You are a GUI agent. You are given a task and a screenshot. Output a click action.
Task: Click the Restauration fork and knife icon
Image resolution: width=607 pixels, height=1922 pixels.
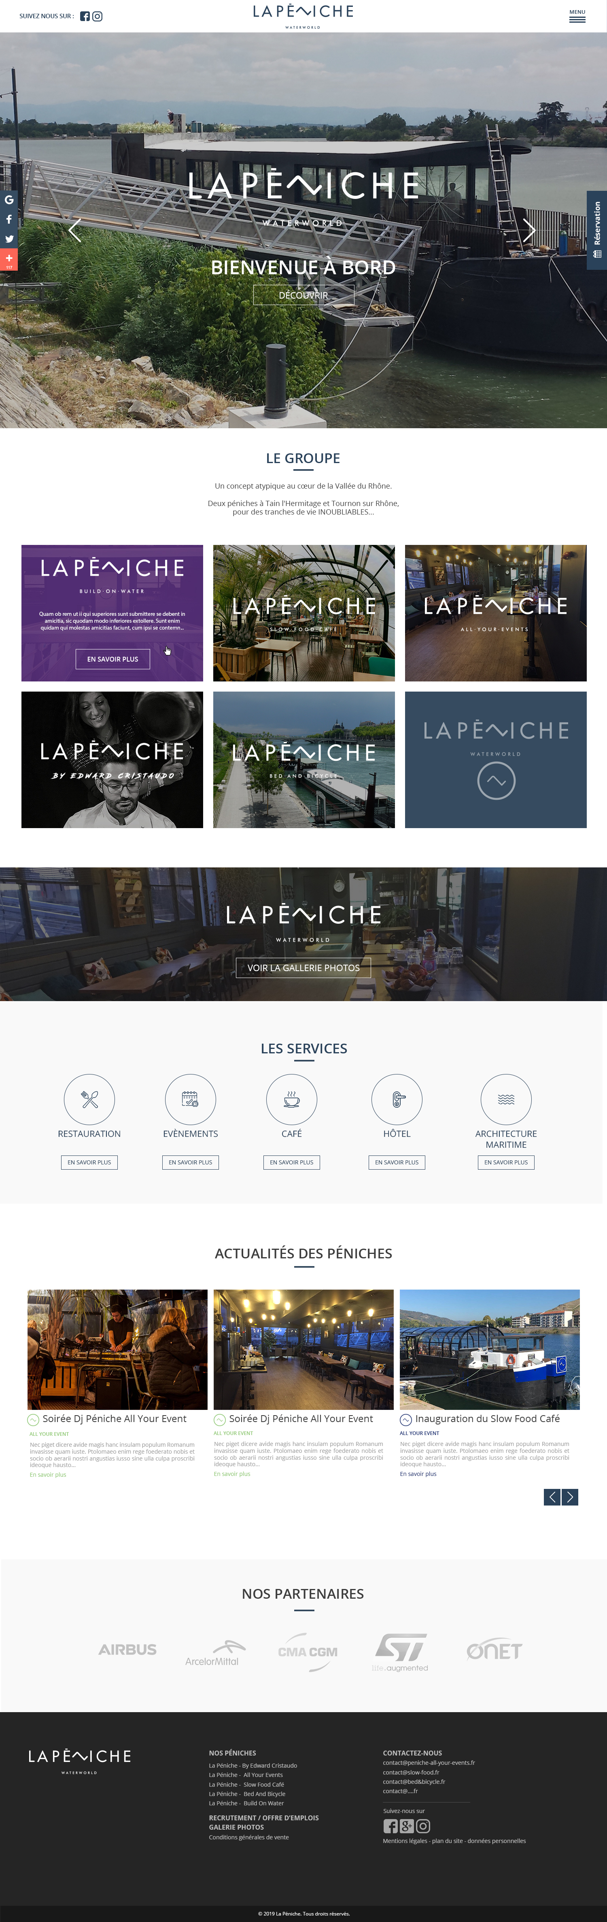[x=89, y=1099]
